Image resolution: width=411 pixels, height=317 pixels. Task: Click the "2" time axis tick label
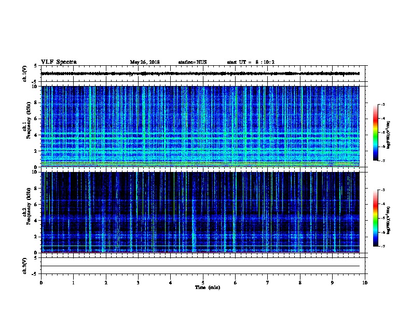[106, 282]
